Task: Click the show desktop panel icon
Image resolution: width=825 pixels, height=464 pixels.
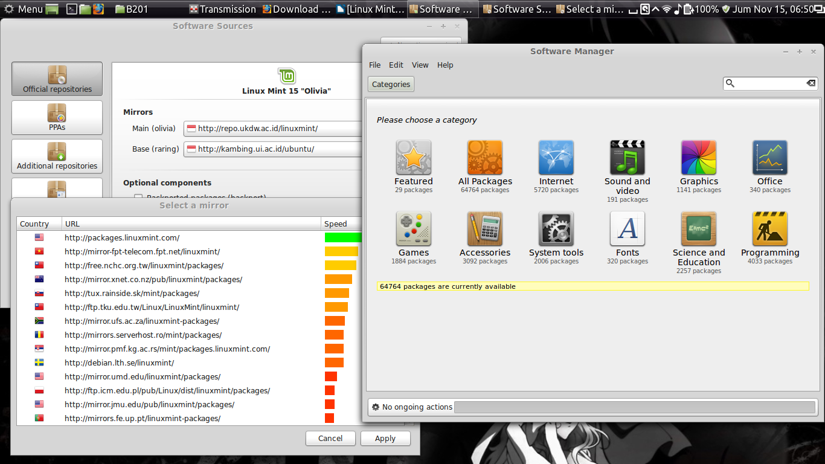Action: (x=53, y=9)
